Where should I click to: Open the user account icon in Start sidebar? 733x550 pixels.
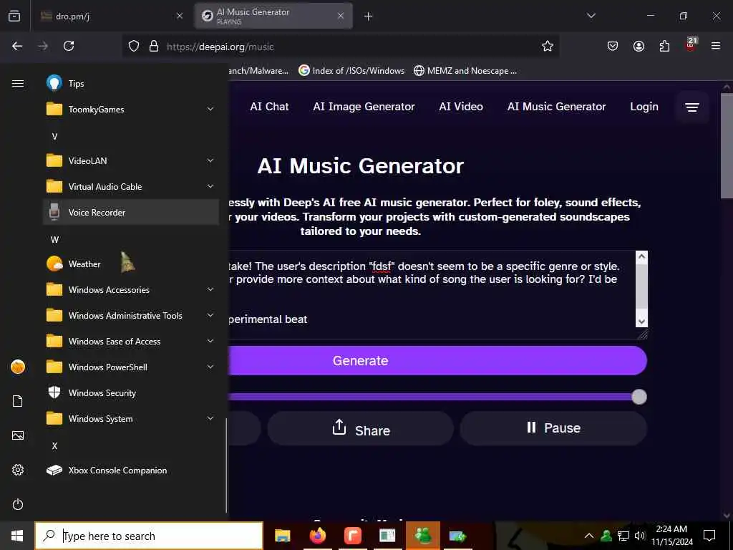[x=18, y=367]
